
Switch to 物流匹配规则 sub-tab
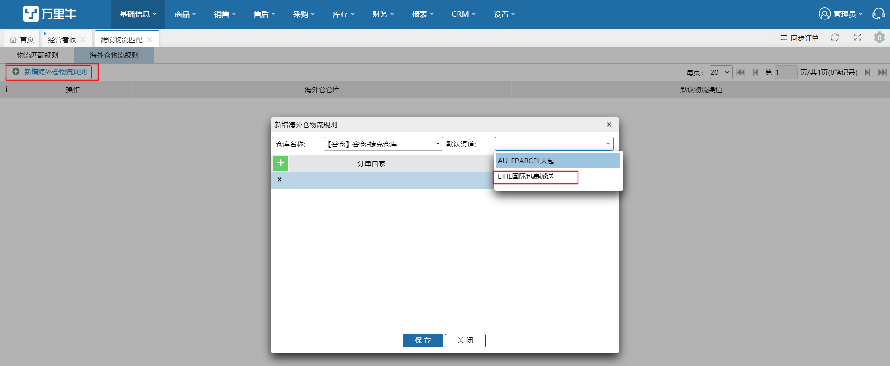tap(38, 55)
